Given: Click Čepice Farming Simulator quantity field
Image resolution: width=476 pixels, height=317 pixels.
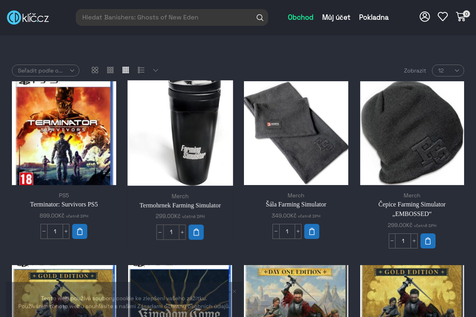Looking at the screenshot, I should (403, 241).
